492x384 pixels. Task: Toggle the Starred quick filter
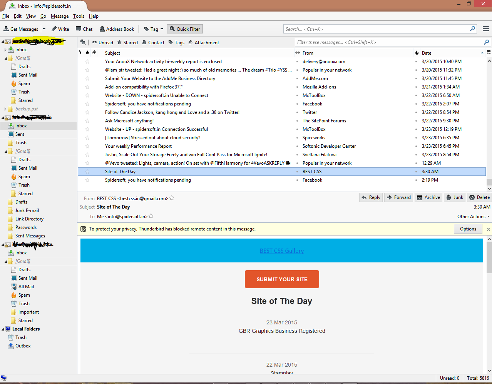[127, 43]
